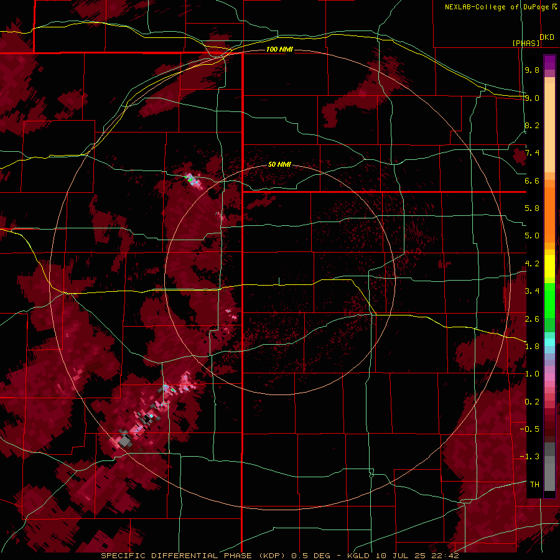Screen dimensions: 560x560
Task: Click the 6.6 scale value
Action: (532, 181)
